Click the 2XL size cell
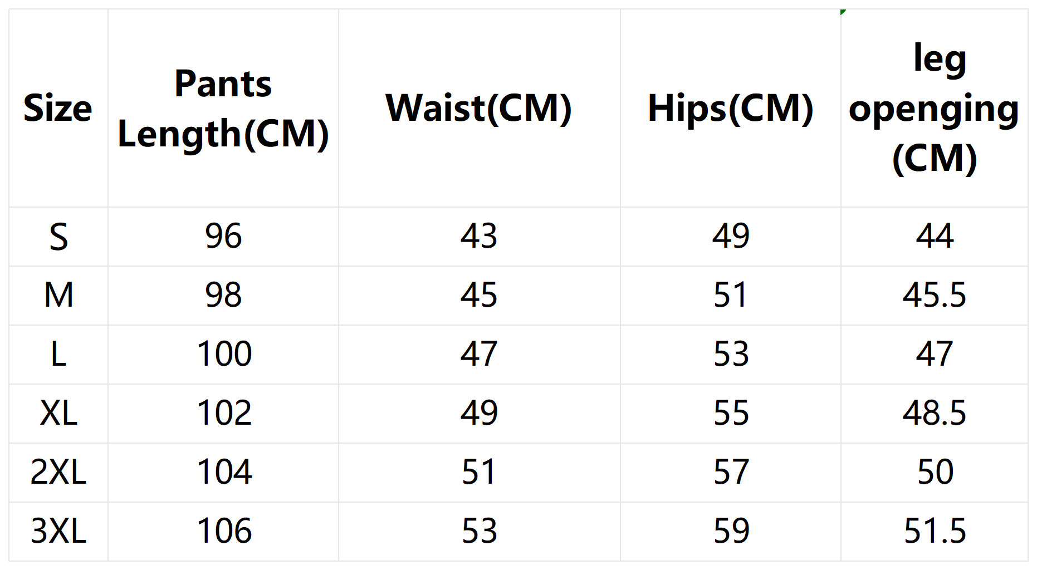Screen dimensions: 1037x570 (58, 473)
